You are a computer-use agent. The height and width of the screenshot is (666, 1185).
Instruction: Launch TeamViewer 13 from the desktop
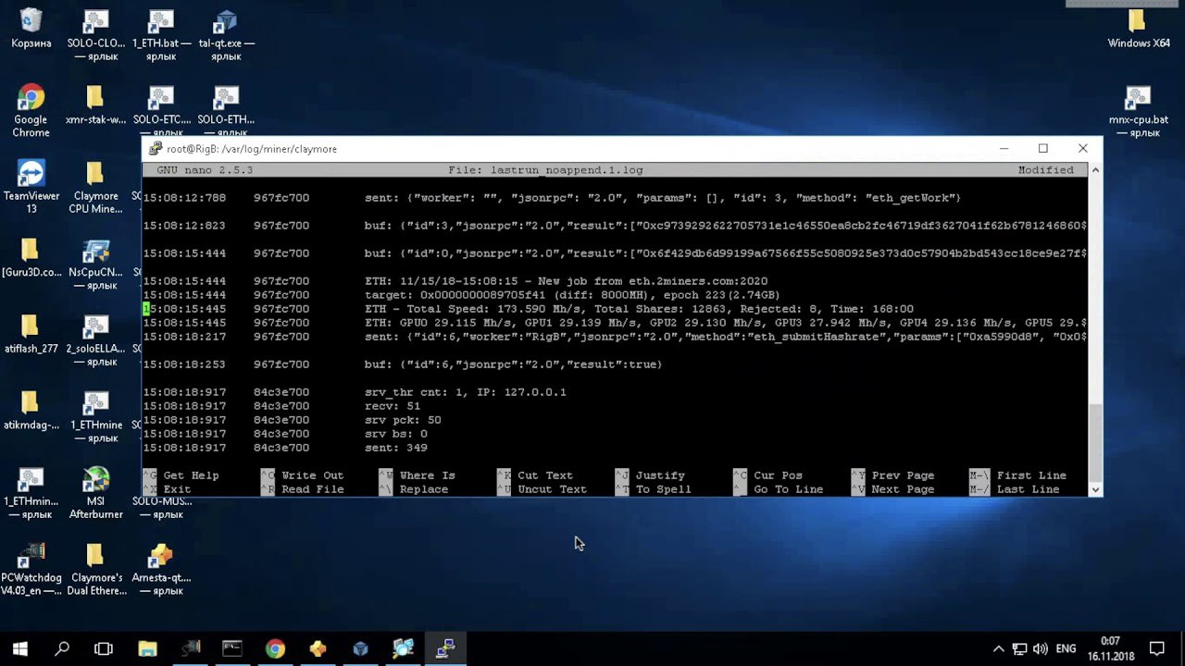(31, 174)
